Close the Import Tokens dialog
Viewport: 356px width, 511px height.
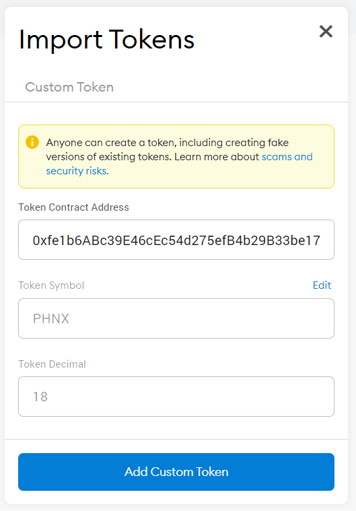pyautogui.click(x=326, y=32)
